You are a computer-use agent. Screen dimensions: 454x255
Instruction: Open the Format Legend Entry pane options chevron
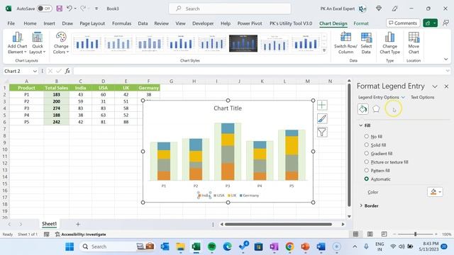[435, 86]
